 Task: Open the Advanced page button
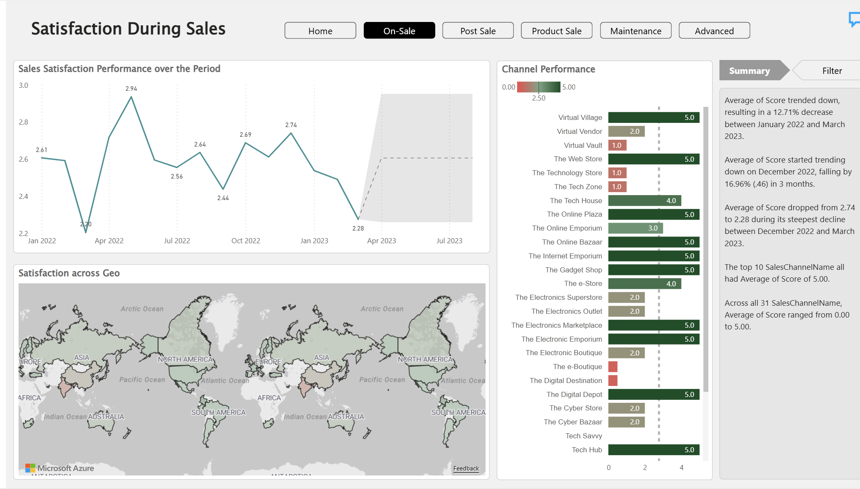pos(714,31)
